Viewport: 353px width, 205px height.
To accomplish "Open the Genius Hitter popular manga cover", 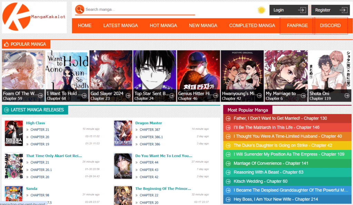I will coord(198,76).
